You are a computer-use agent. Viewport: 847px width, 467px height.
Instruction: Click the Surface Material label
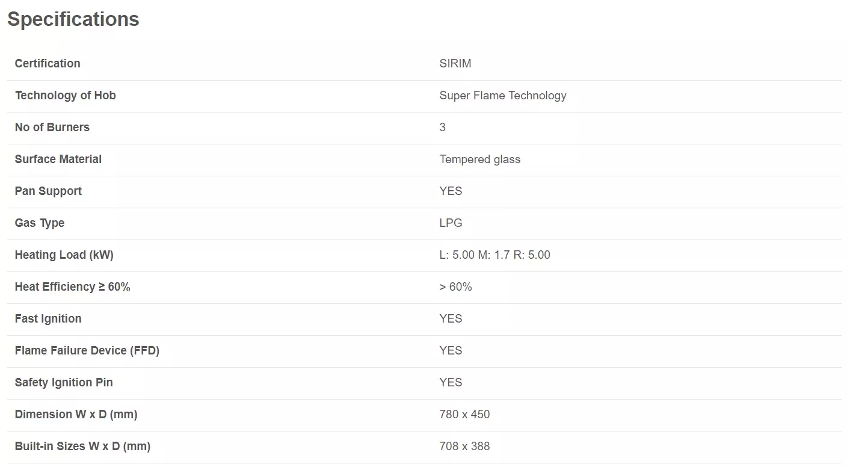tap(58, 159)
